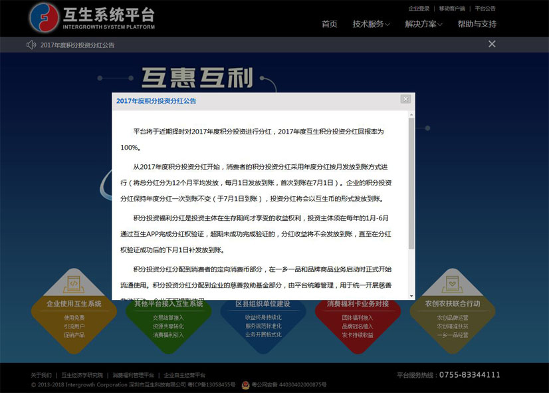The image size is (549, 393).
Task: Open 关于我们 footer link
Action: (x=41, y=375)
